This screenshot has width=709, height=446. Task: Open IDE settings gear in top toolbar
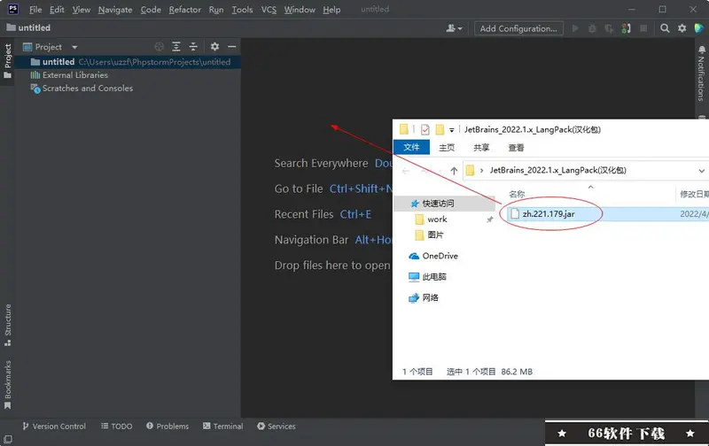682,28
